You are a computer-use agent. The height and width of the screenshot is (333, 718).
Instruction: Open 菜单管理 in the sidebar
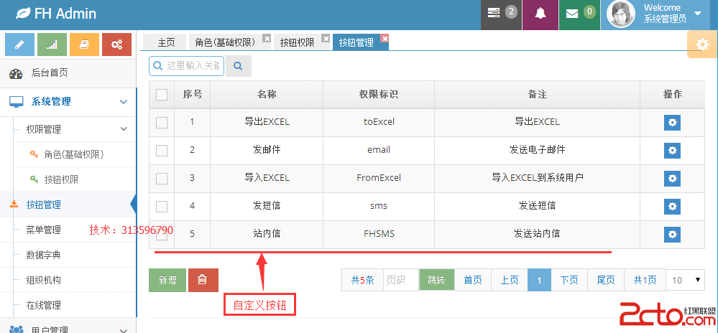(x=43, y=230)
